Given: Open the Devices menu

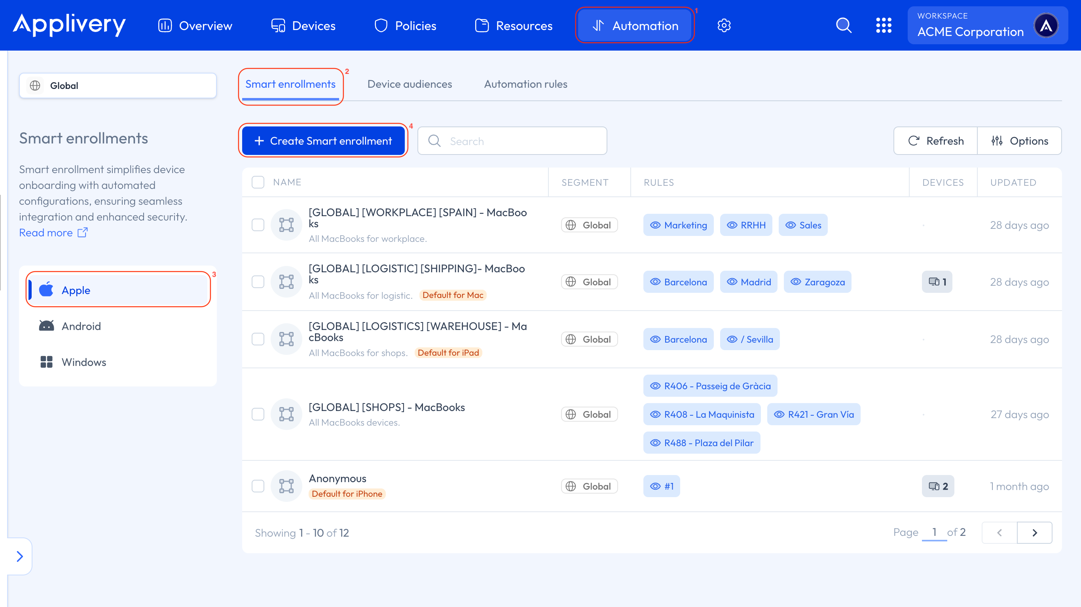Looking at the screenshot, I should pyautogui.click(x=303, y=26).
